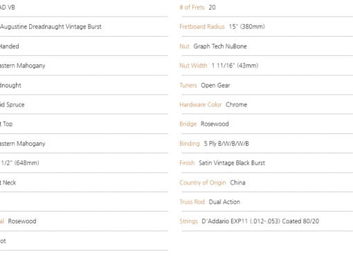Click the 'Chrome' hardware color value
Screen dimensions: 353x264
pos(237,104)
